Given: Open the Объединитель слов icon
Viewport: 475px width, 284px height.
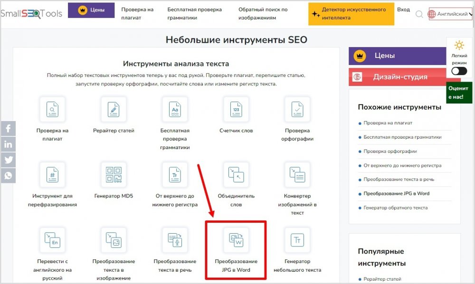Looking at the screenshot, I should tap(236, 175).
